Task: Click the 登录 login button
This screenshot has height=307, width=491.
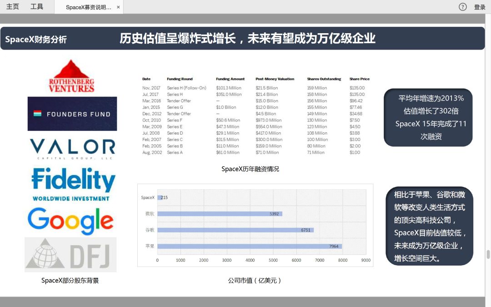Action: [480, 7]
